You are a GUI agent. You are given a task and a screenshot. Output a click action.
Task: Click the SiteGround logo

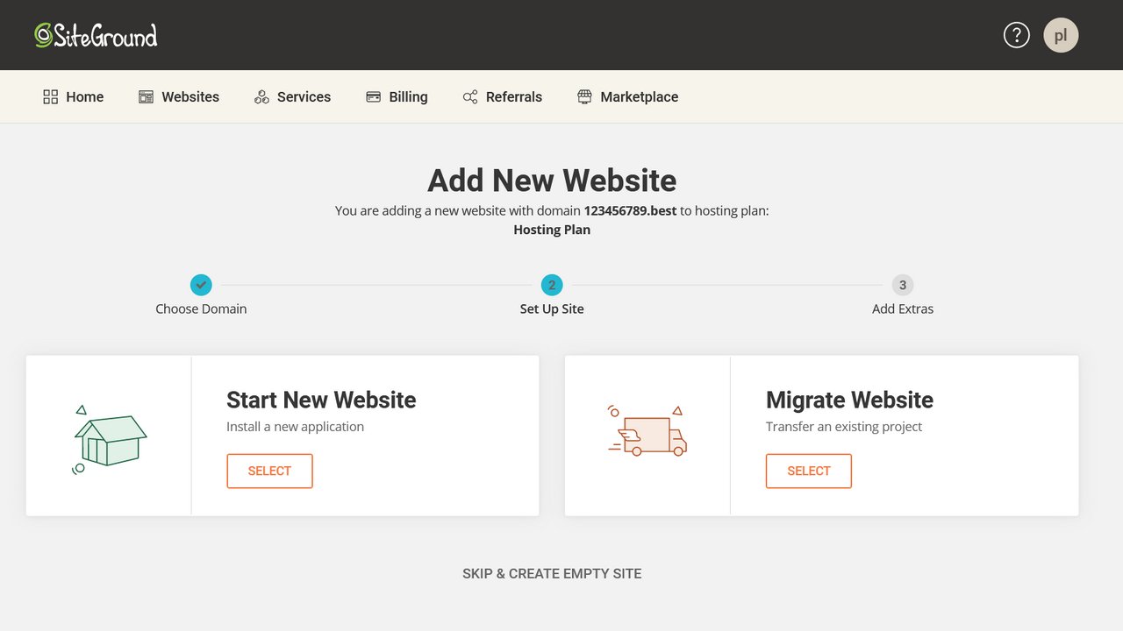96,35
